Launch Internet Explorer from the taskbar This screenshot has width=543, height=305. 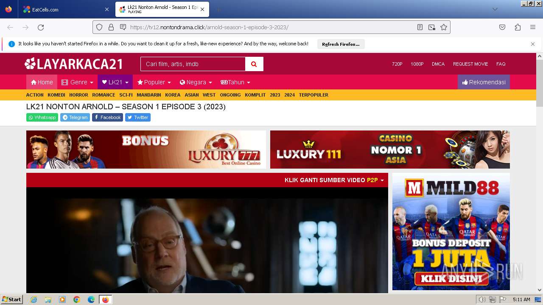pos(34,299)
